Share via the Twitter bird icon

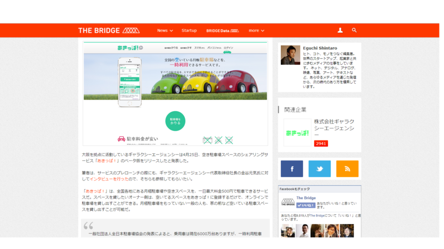[320, 169]
